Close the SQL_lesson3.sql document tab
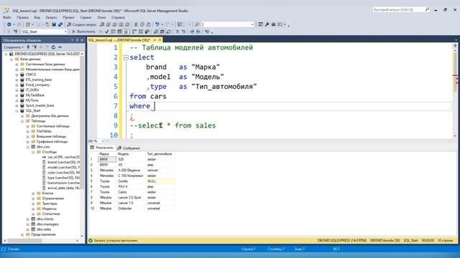Viewport: 460px width, 258px height. point(160,40)
